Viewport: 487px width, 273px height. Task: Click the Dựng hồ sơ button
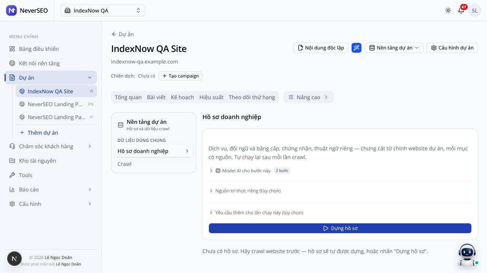340,228
